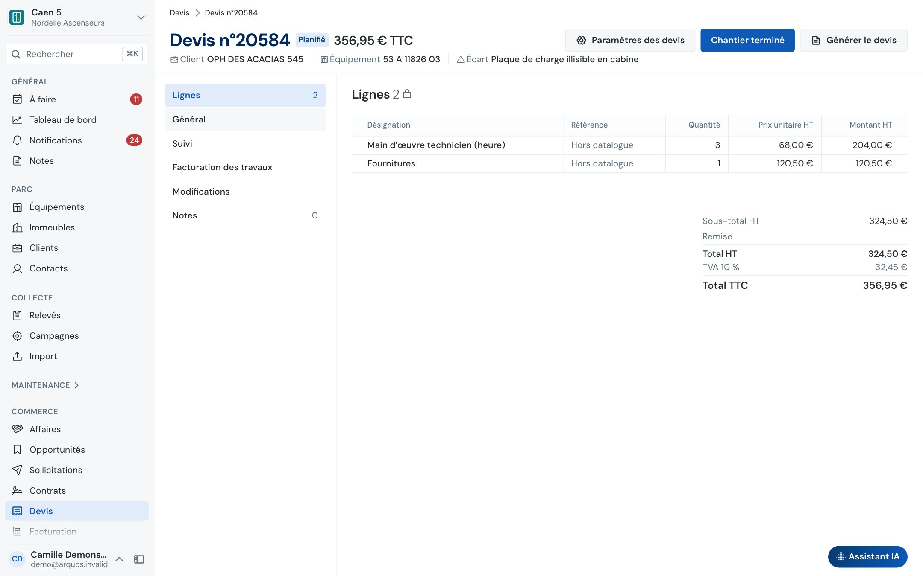Screen dimensions: 923x576
Task: Open client OPH DES ACACIAS 545
Action: [255, 59]
